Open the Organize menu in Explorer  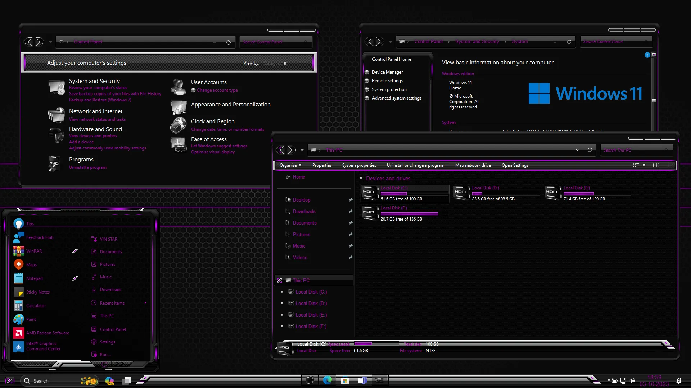pos(288,165)
